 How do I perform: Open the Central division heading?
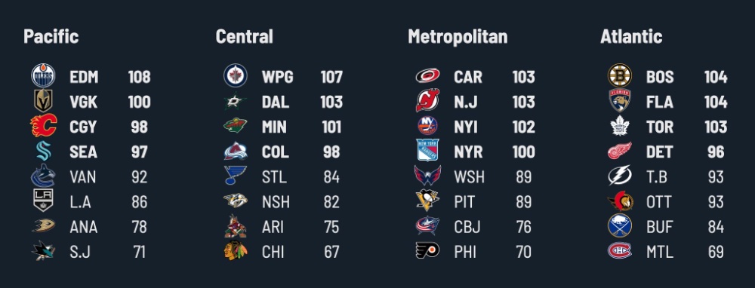click(244, 36)
